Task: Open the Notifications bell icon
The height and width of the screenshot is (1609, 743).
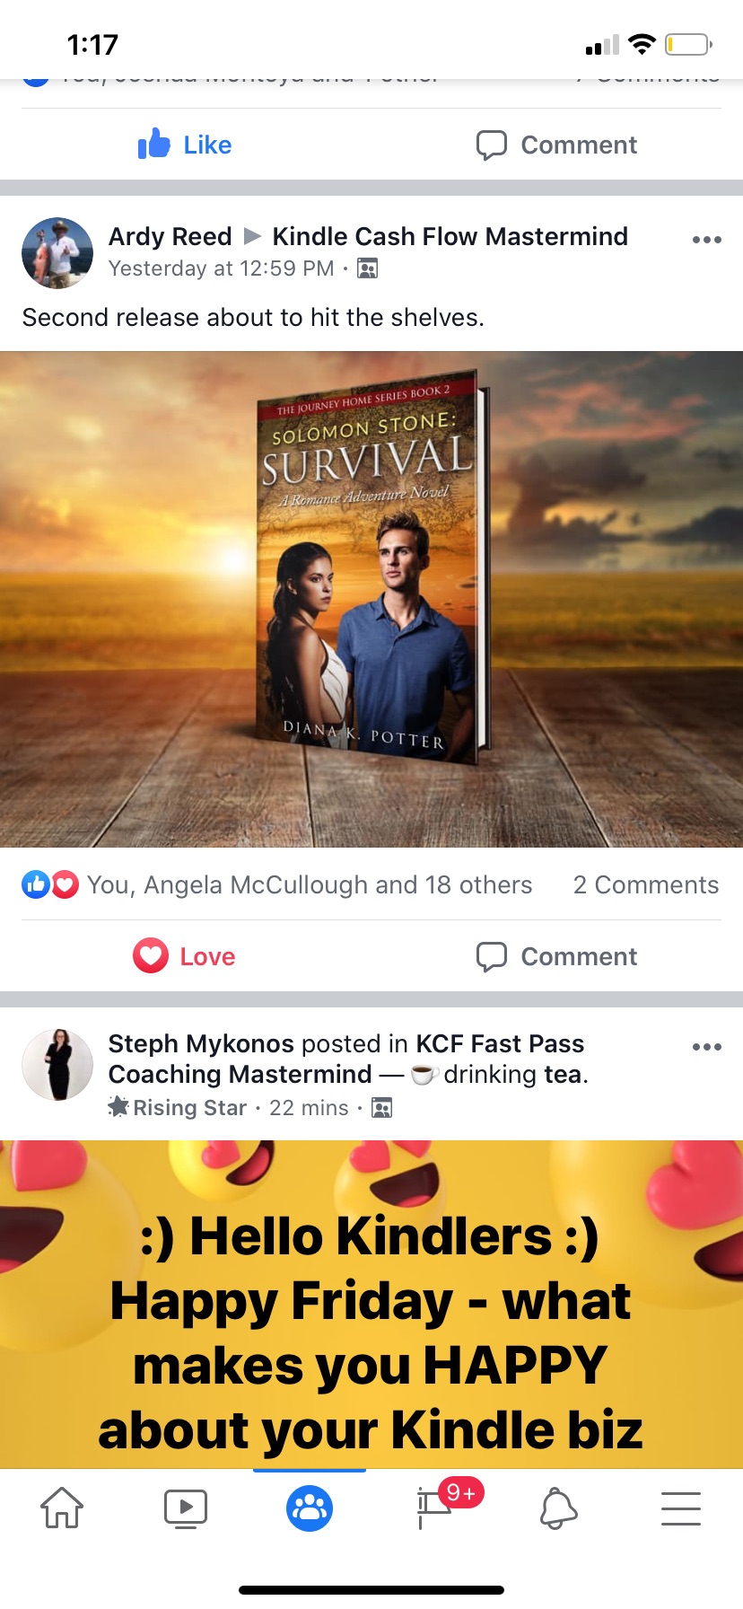Action: pyautogui.click(x=558, y=1508)
